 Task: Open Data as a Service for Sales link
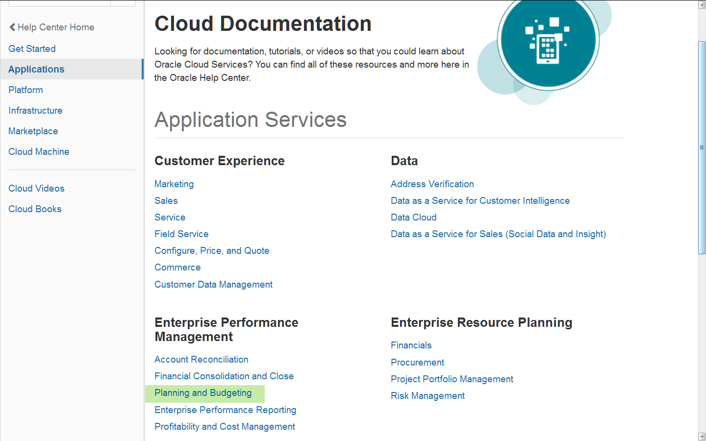498,234
